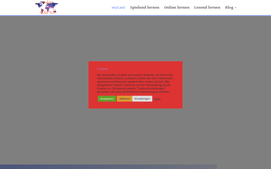Expand the Blog dropdown chevron

point(236,8)
